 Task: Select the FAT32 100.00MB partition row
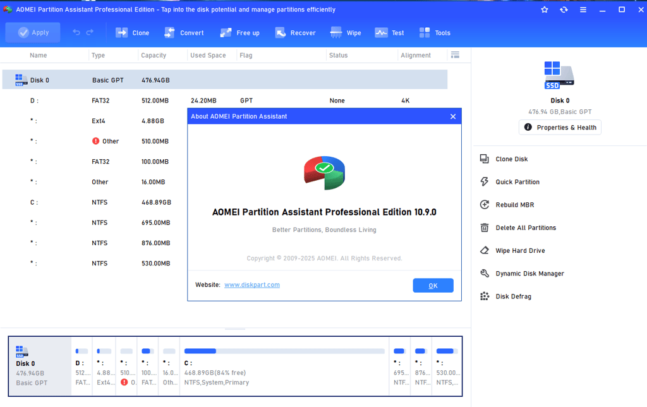click(95, 161)
